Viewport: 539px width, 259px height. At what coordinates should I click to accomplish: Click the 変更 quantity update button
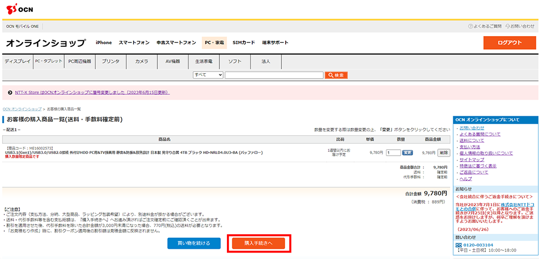point(408,152)
